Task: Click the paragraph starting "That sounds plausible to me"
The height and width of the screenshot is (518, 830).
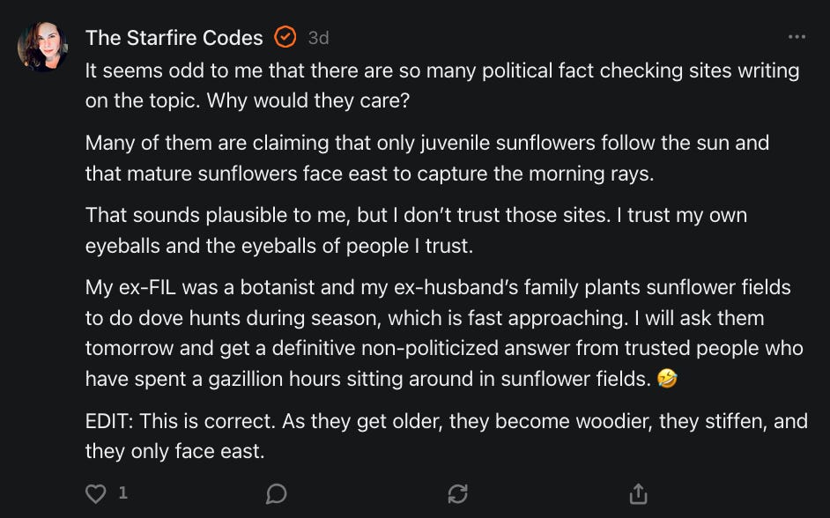Action: coord(415,231)
